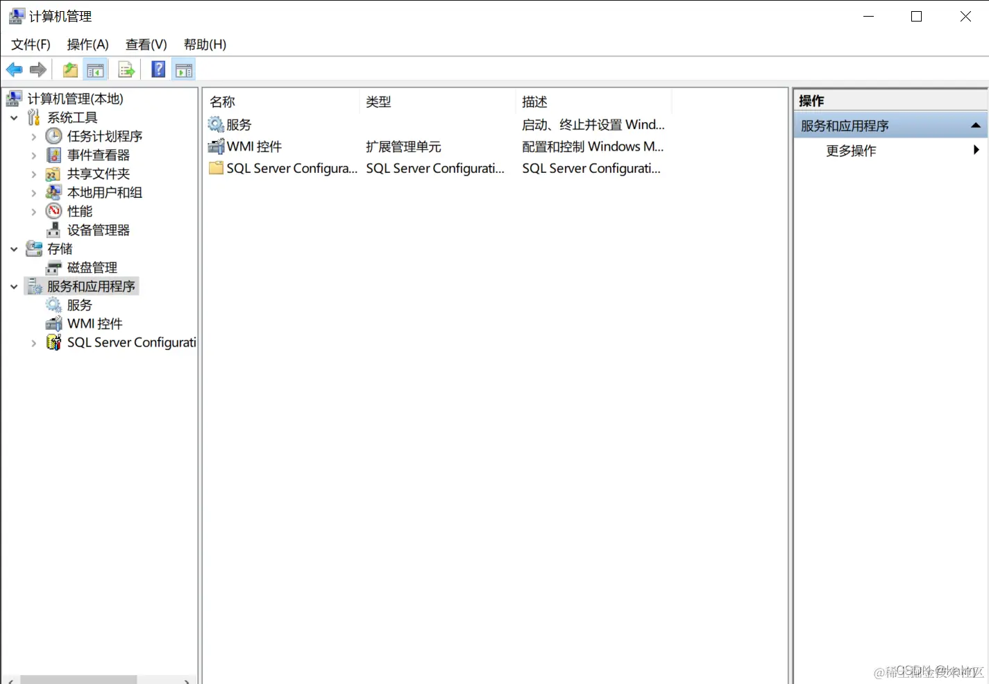Image resolution: width=989 pixels, height=684 pixels.
Task: Expand the 事件查看器 node
Action: (33, 156)
